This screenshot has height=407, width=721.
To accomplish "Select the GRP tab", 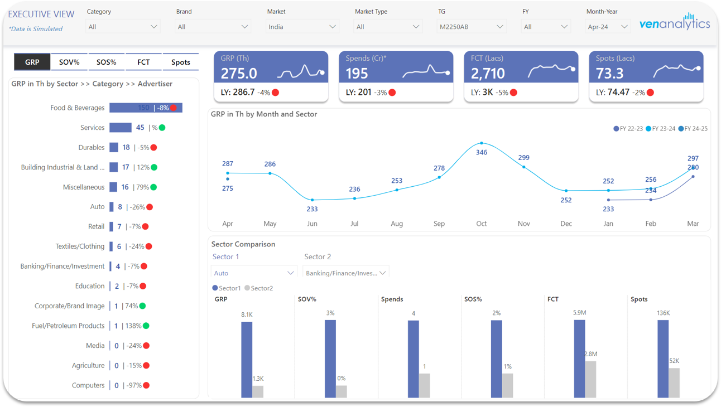I will pos(32,62).
